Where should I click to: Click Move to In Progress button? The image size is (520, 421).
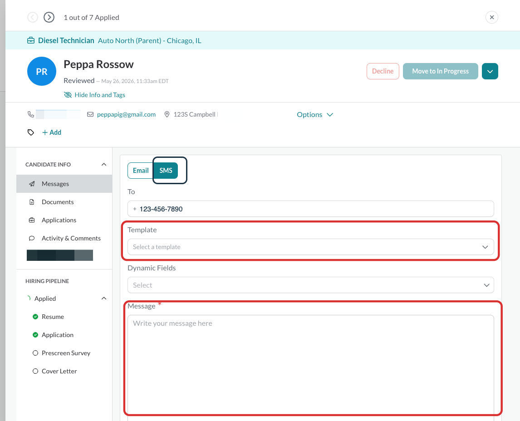click(441, 71)
